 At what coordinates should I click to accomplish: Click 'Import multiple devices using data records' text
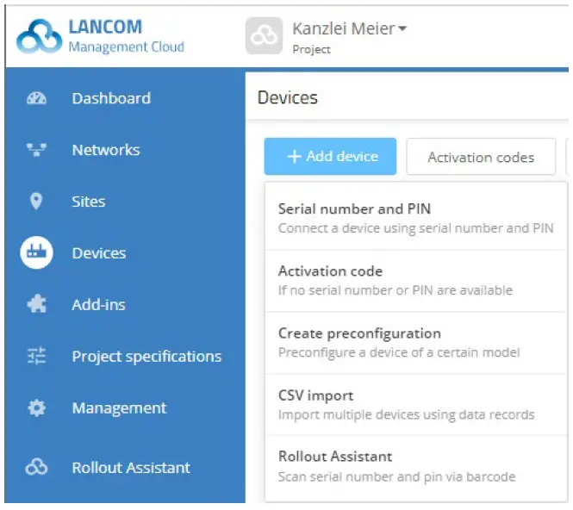[x=407, y=414]
